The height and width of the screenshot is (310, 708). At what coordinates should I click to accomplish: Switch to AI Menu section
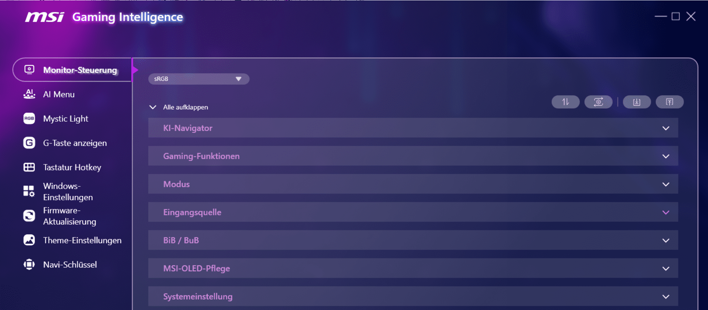59,94
